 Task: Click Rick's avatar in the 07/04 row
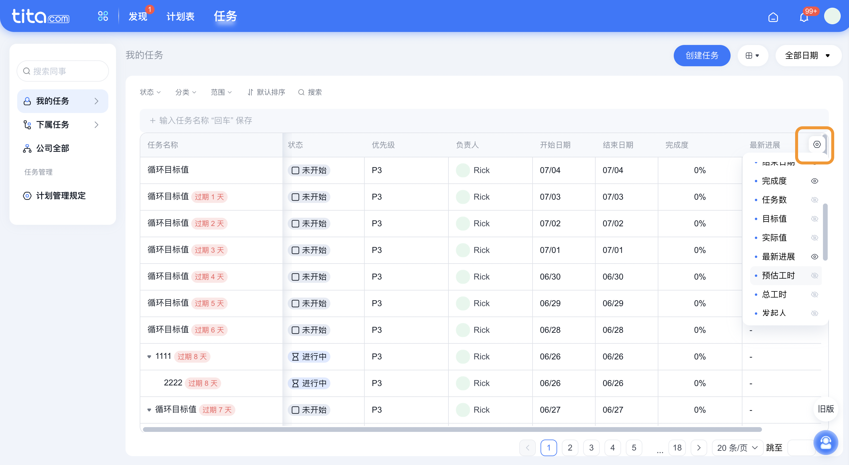(463, 170)
